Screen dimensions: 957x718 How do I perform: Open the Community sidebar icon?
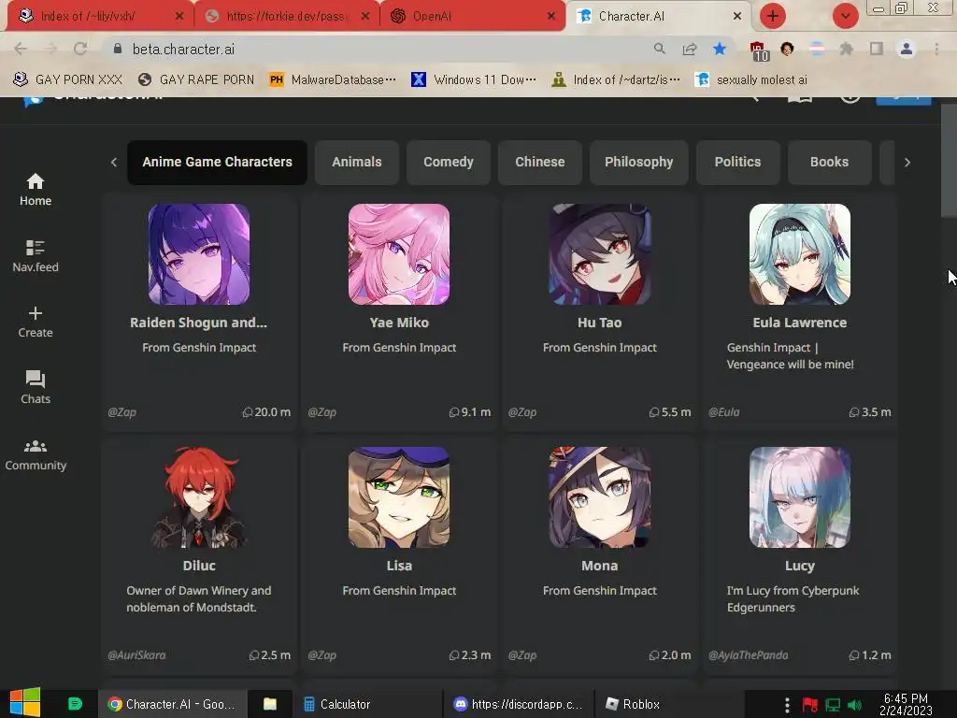pyautogui.click(x=36, y=446)
